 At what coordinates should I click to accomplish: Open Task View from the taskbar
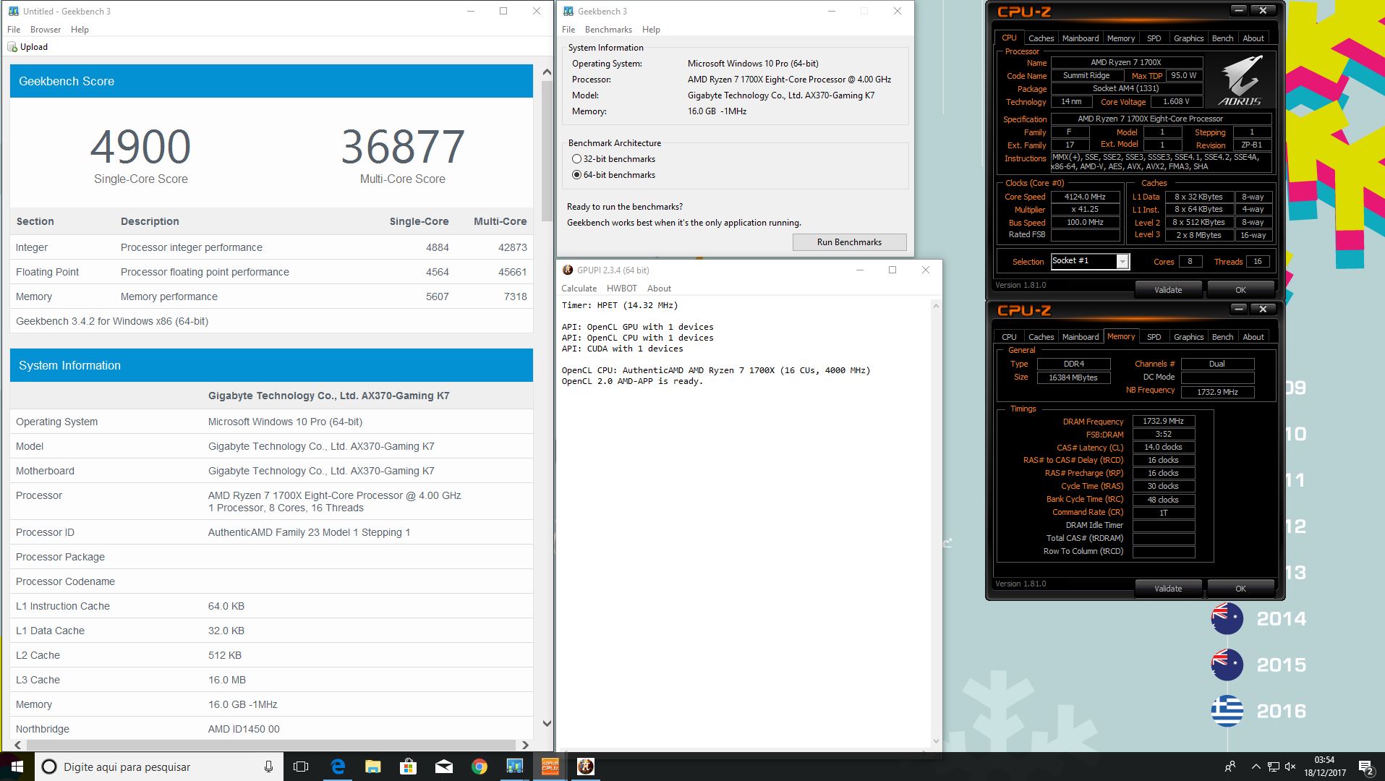301,767
